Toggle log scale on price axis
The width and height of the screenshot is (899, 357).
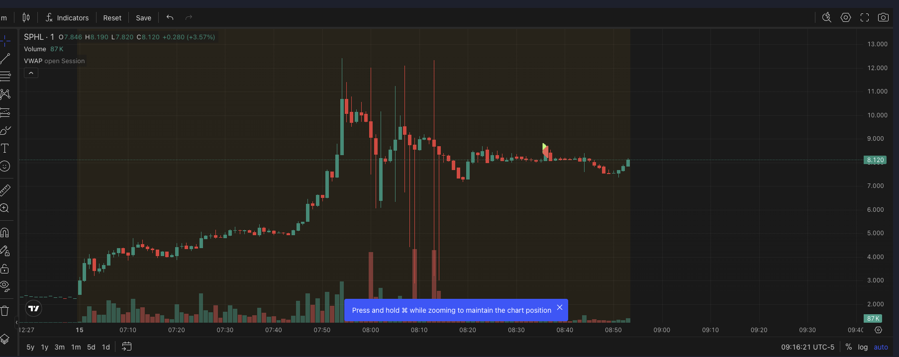tap(863, 347)
